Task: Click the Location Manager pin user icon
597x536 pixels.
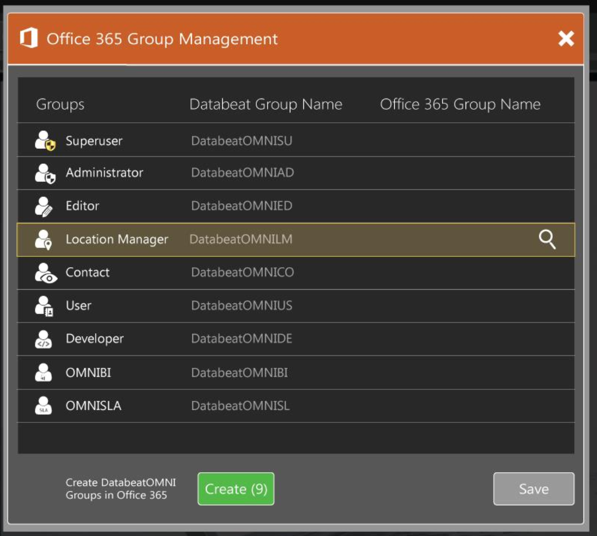Action: [x=43, y=240]
